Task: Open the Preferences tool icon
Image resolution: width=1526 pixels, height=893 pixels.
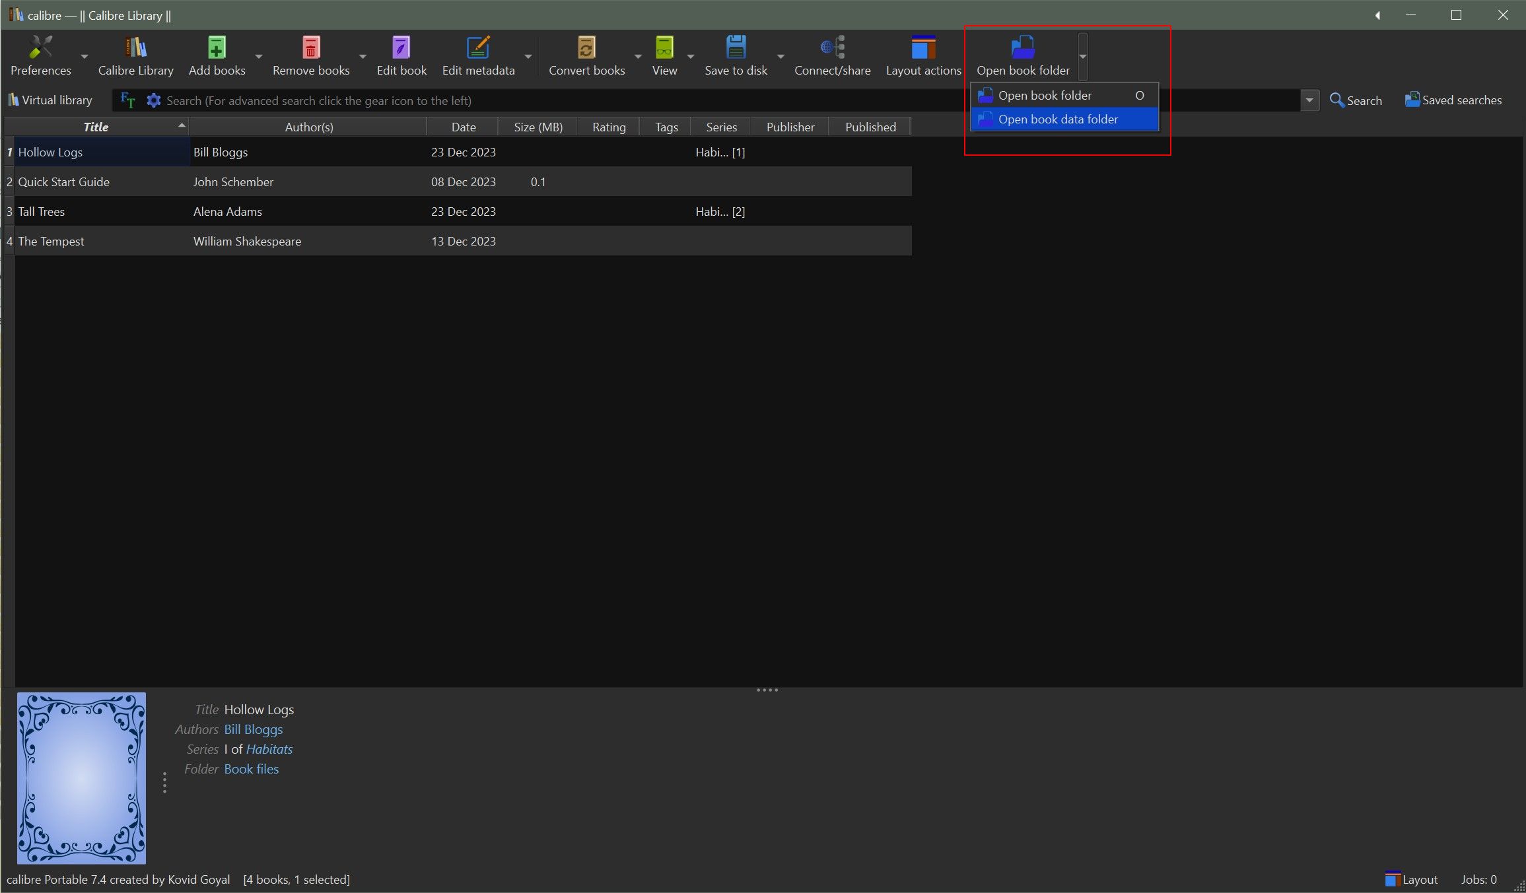Action: point(40,48)
